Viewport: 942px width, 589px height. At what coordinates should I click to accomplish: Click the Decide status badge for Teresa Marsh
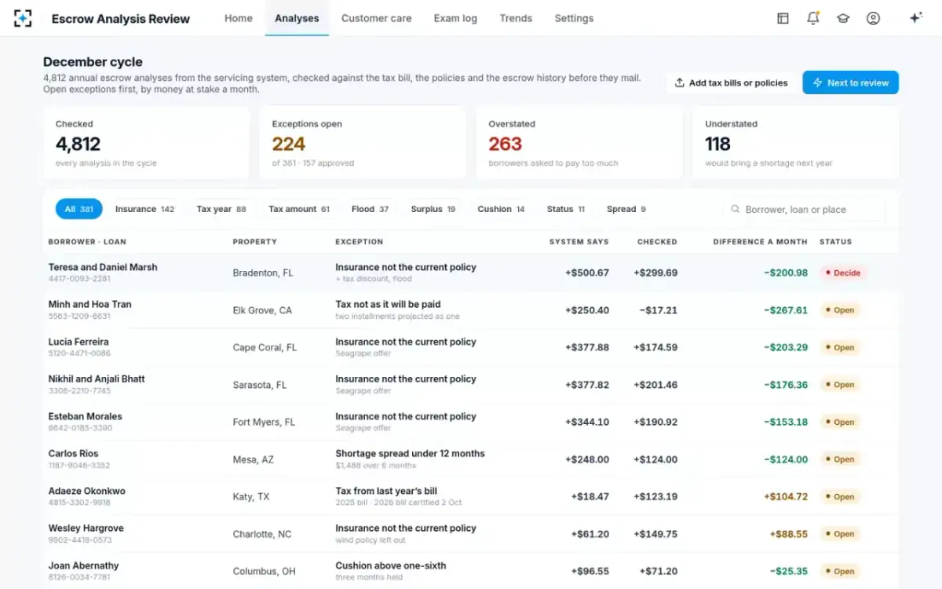tap(843, 273)
